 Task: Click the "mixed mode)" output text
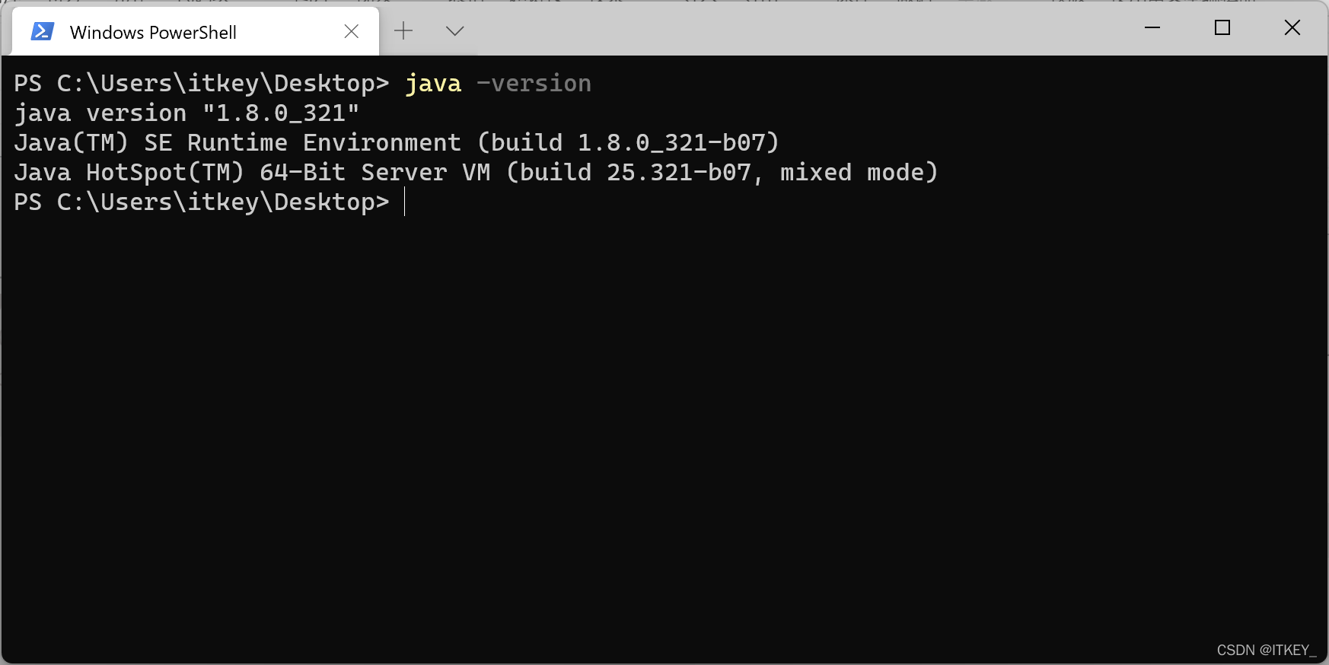click(859, 173)
